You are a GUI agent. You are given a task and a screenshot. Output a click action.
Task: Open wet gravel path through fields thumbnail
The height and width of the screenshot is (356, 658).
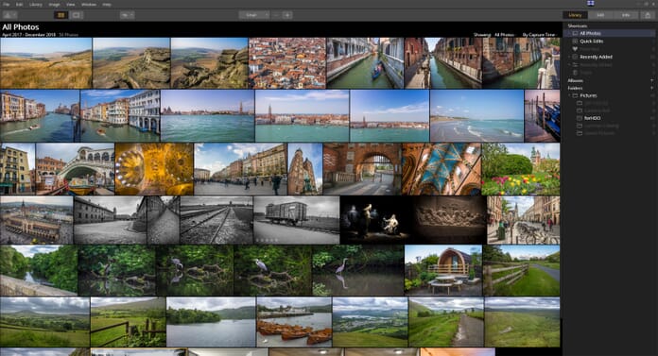(446, 322)
